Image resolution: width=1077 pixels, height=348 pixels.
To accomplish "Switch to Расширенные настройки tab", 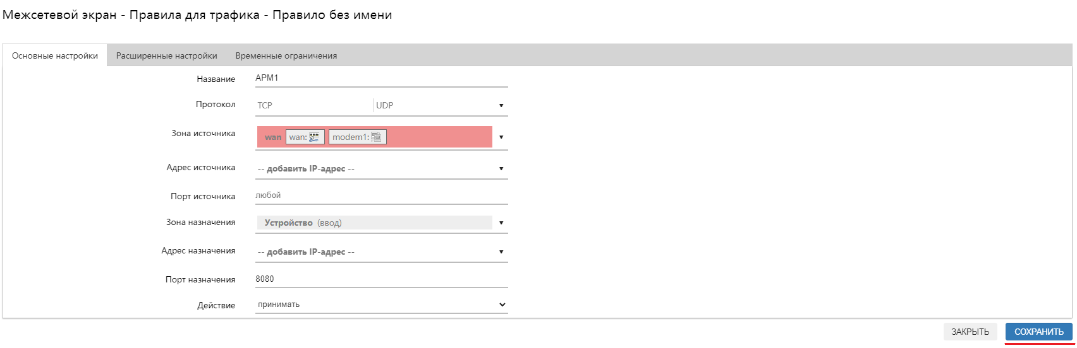I will click(167, 55).
